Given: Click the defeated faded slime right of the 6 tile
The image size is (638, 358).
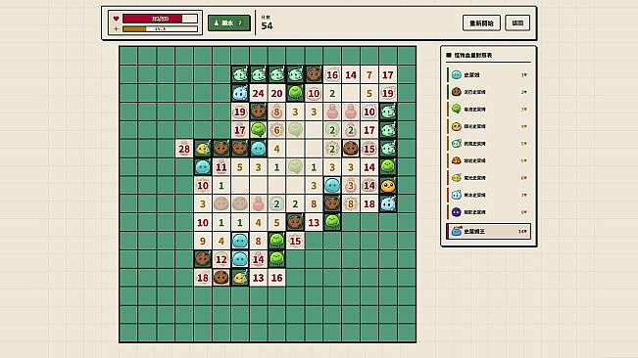Looking at the screenshot, I should [295, 130].
